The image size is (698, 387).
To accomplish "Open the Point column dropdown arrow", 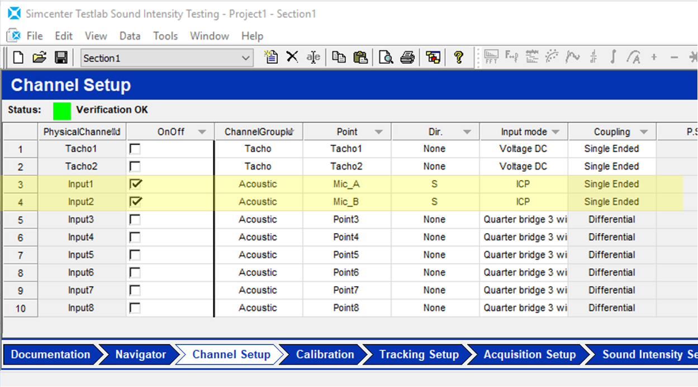I will tap(379, 132).
